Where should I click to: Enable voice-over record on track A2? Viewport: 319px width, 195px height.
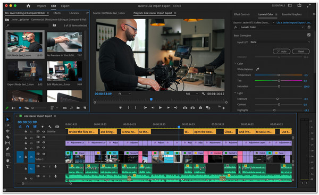pyautogui.click(x=55, y=176)
